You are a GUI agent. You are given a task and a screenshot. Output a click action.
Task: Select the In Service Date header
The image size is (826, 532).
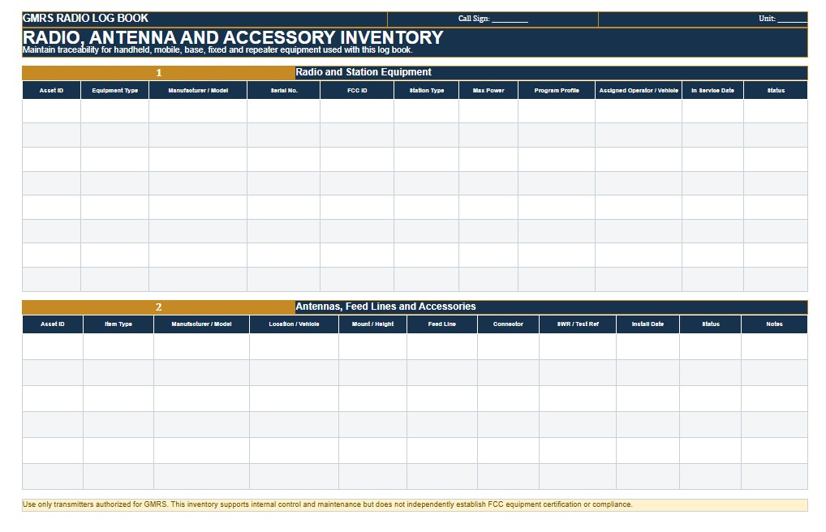point(712,90)
